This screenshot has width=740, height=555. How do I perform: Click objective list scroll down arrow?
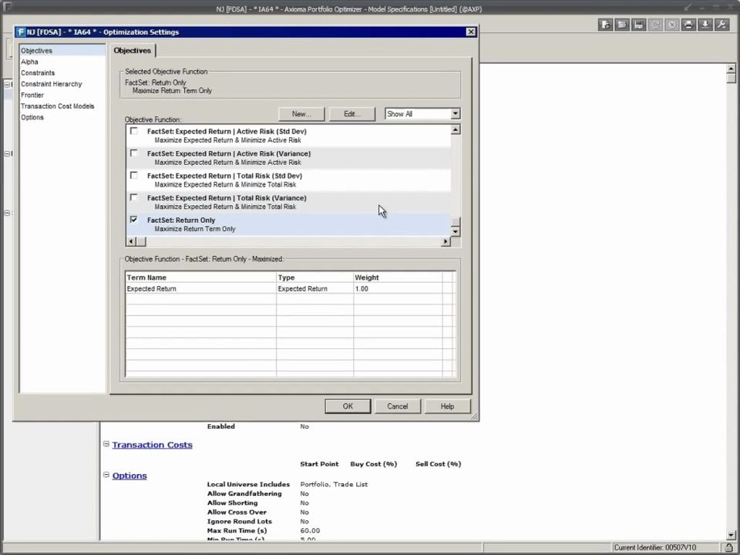(x=456, y=232)
